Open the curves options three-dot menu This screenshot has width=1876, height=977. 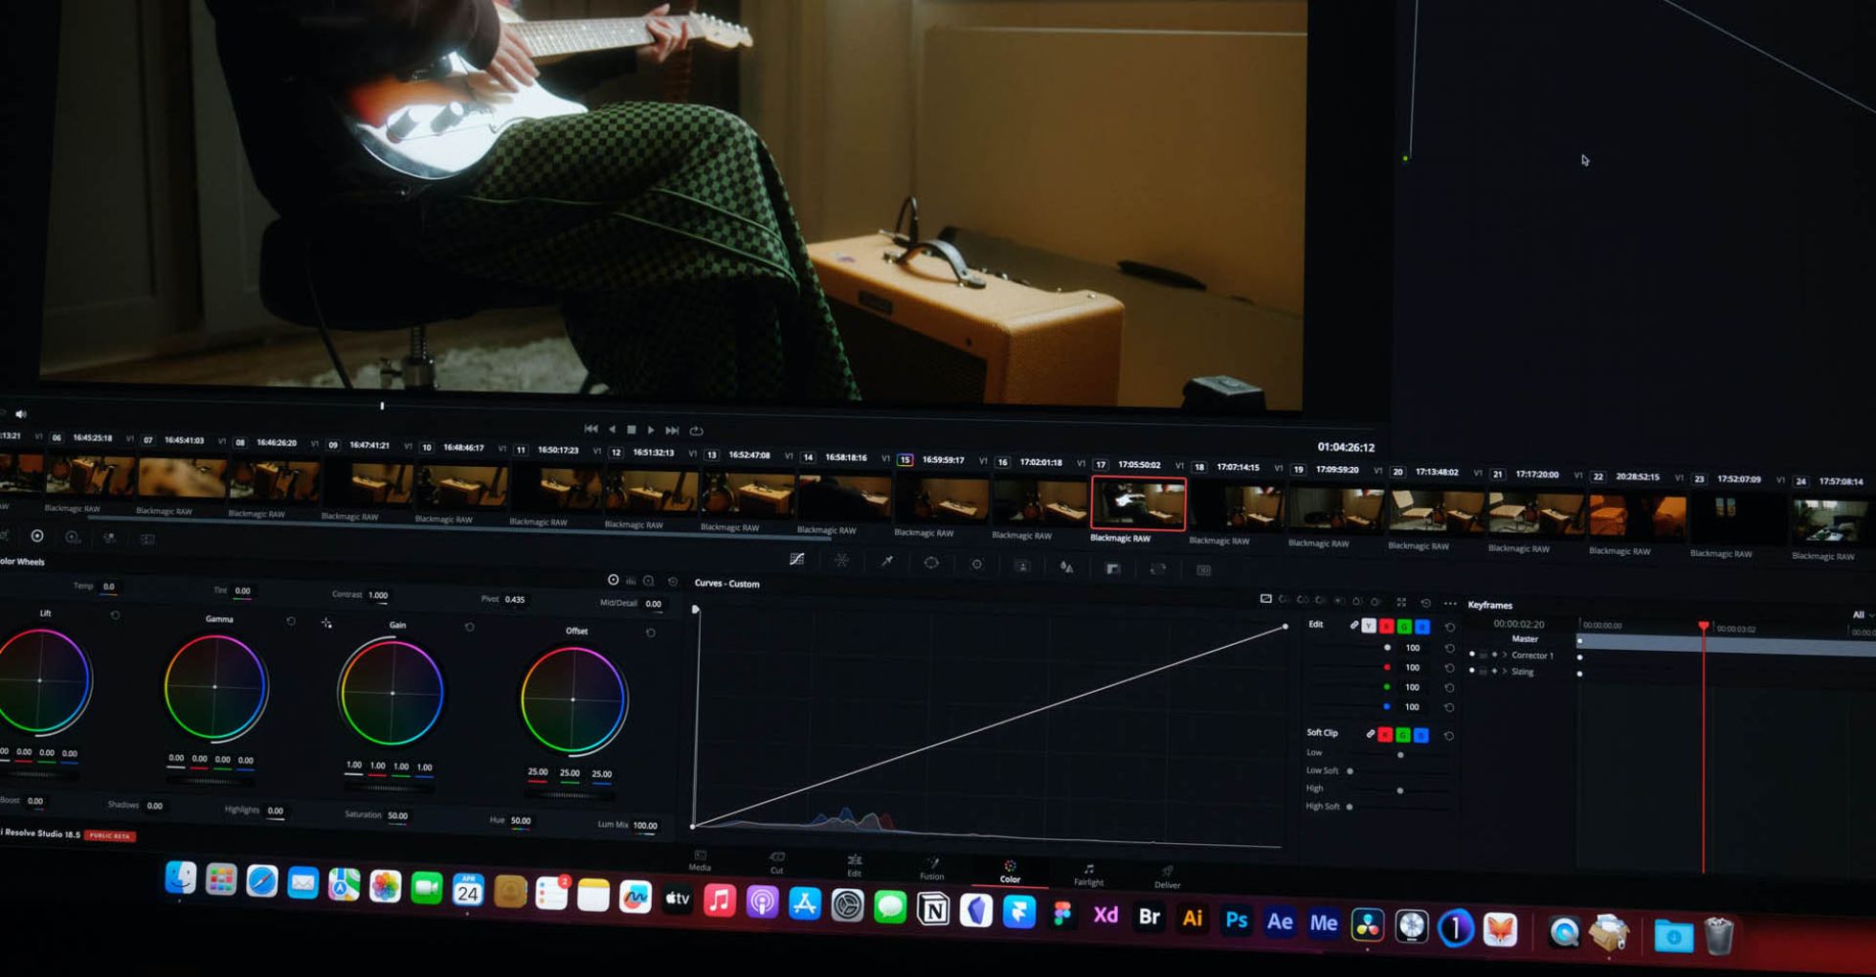[1450, 604]
